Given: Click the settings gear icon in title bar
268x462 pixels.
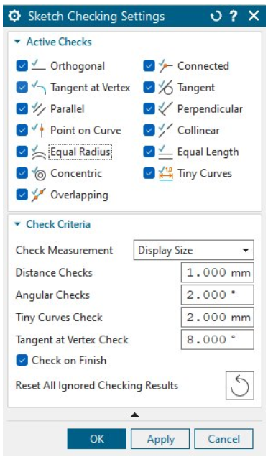Looking at the screenshot, I should [14, 16].
